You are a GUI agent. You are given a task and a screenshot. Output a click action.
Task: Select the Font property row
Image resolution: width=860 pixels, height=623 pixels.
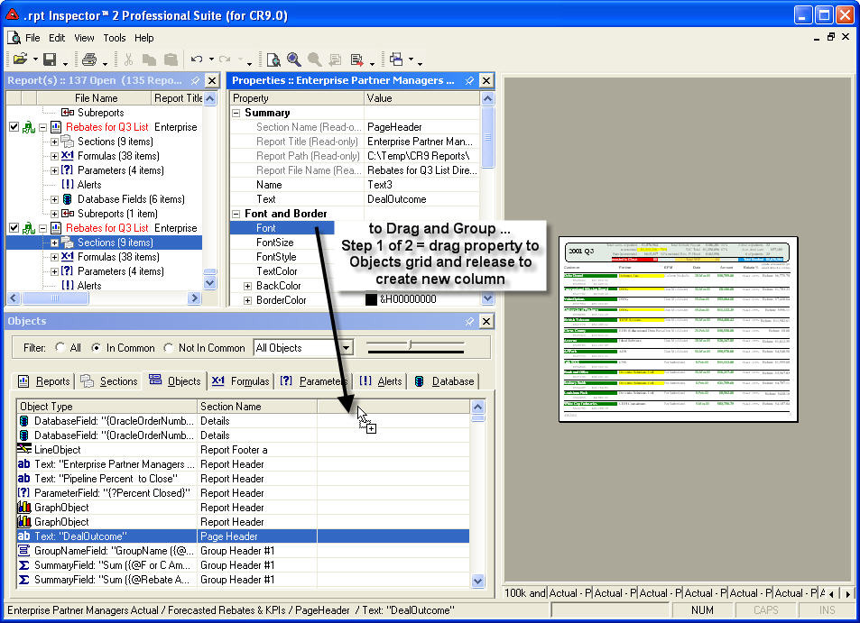[282, 227]
